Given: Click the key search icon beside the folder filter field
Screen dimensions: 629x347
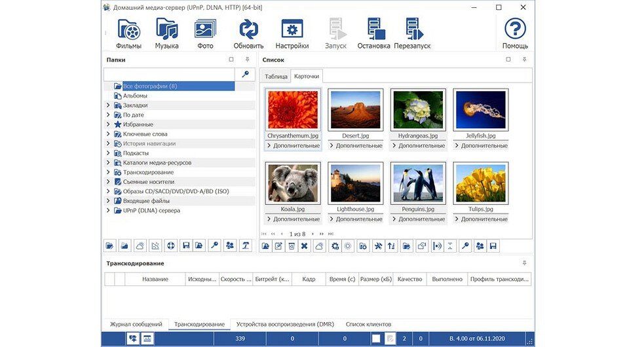Looking at the screenshot, I should [245, 74].
